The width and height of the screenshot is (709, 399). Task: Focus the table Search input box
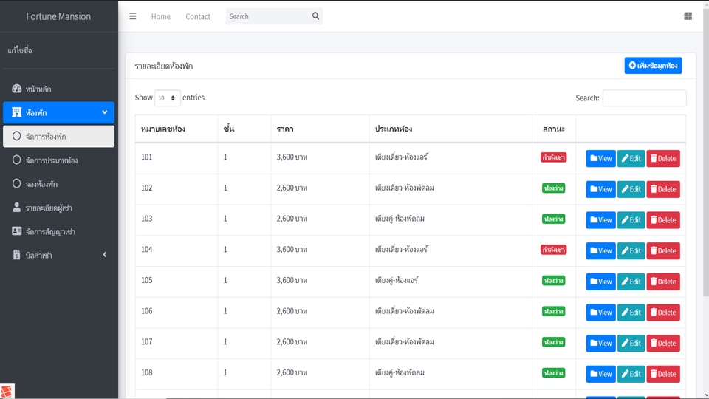[x=644, y=98]
